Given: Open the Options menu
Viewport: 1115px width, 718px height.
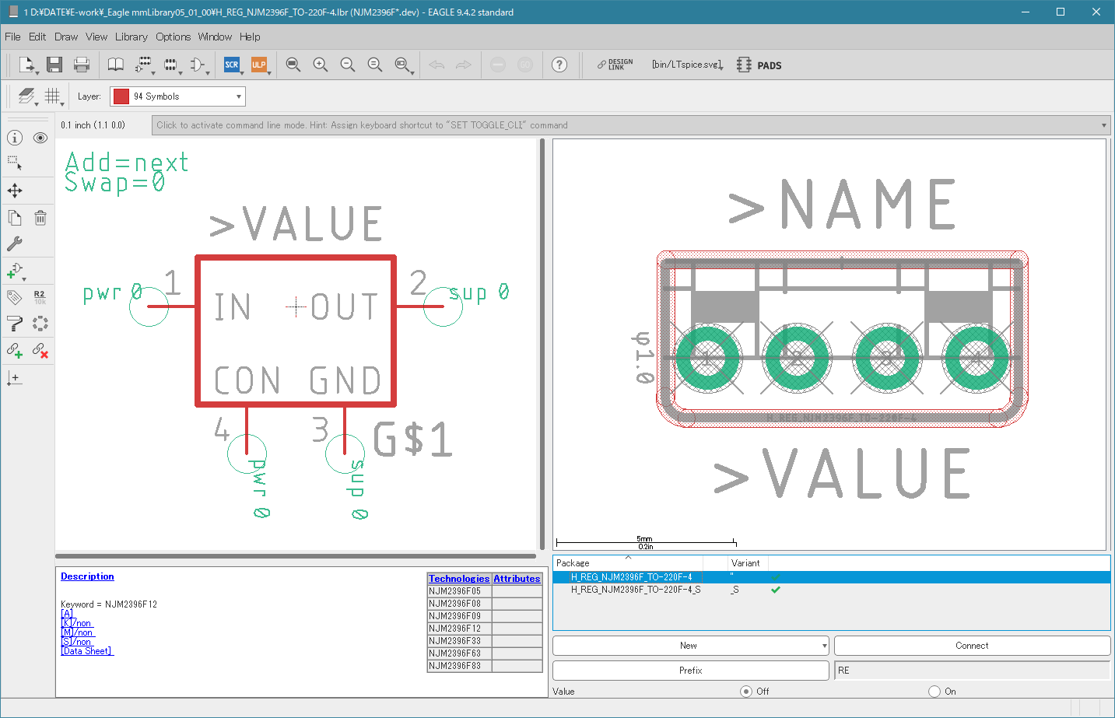Looking at the screenshot, I should pyautogui.click(x=173, y=37).
